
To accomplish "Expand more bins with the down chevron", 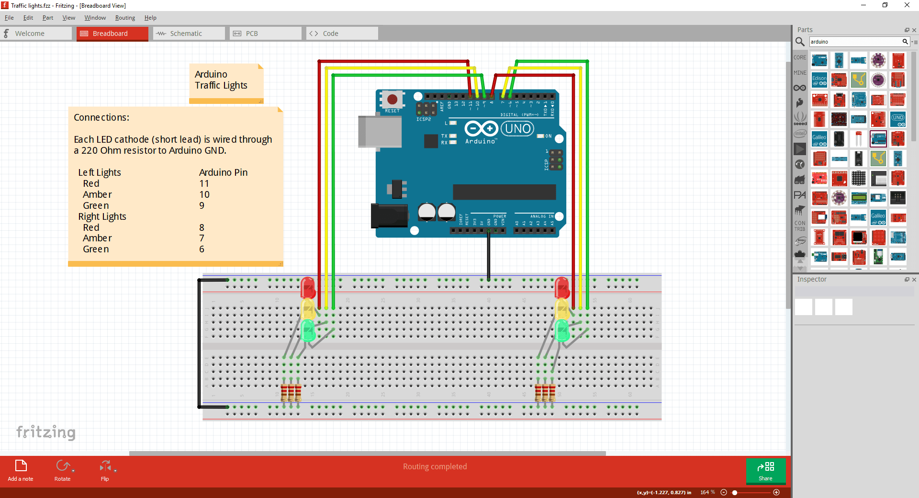I will click(800, 268).
